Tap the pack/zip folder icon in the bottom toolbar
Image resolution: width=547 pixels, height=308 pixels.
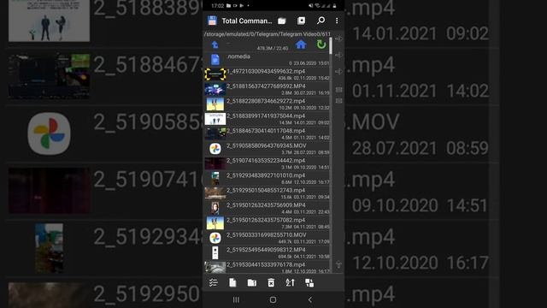pyautogui.click(x=251, y=282)
